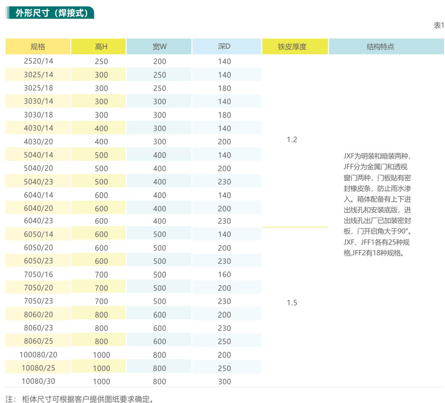Image resolution: width=445 pixels, height=403 pixels.
Task: Click the 表1 label
Action: tap(439, 26)
